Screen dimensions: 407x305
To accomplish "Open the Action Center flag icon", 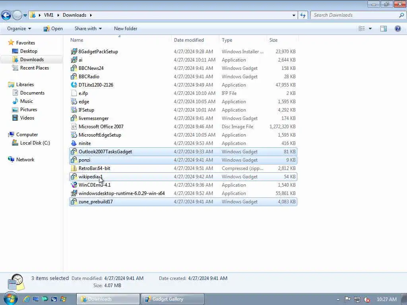I will click(x=347, y=299).
